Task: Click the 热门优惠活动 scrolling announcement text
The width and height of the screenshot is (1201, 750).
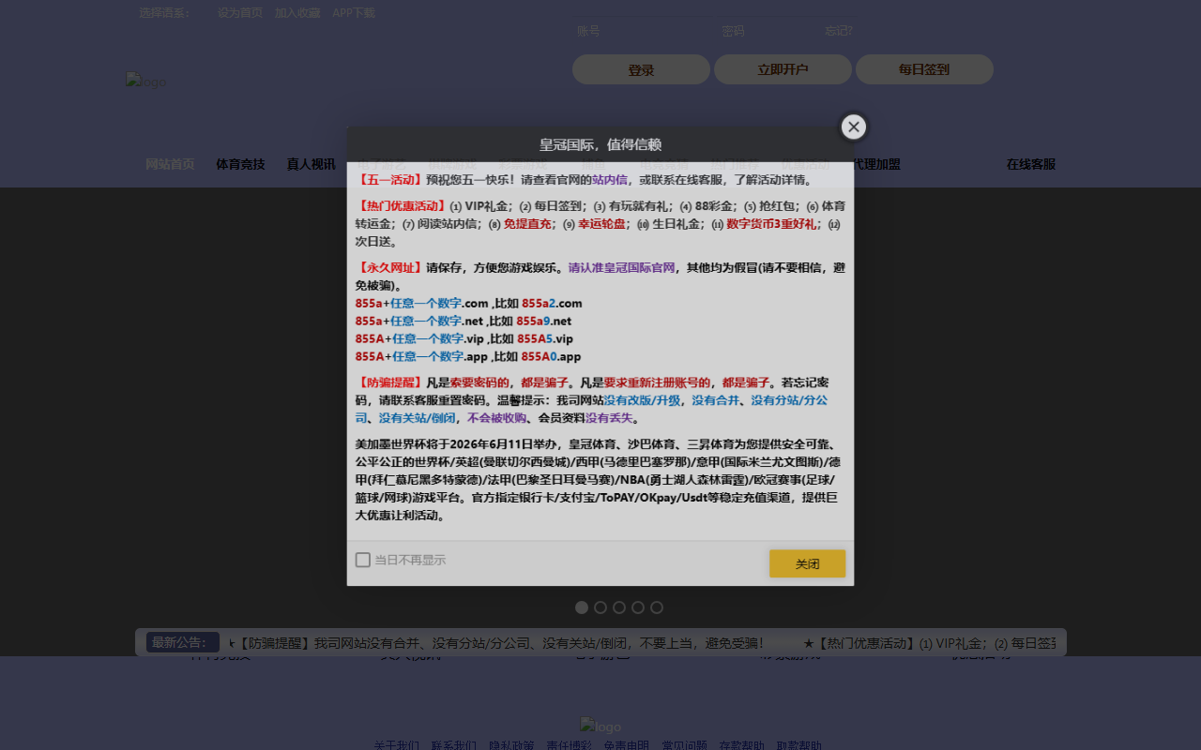Action: point(929,643)
